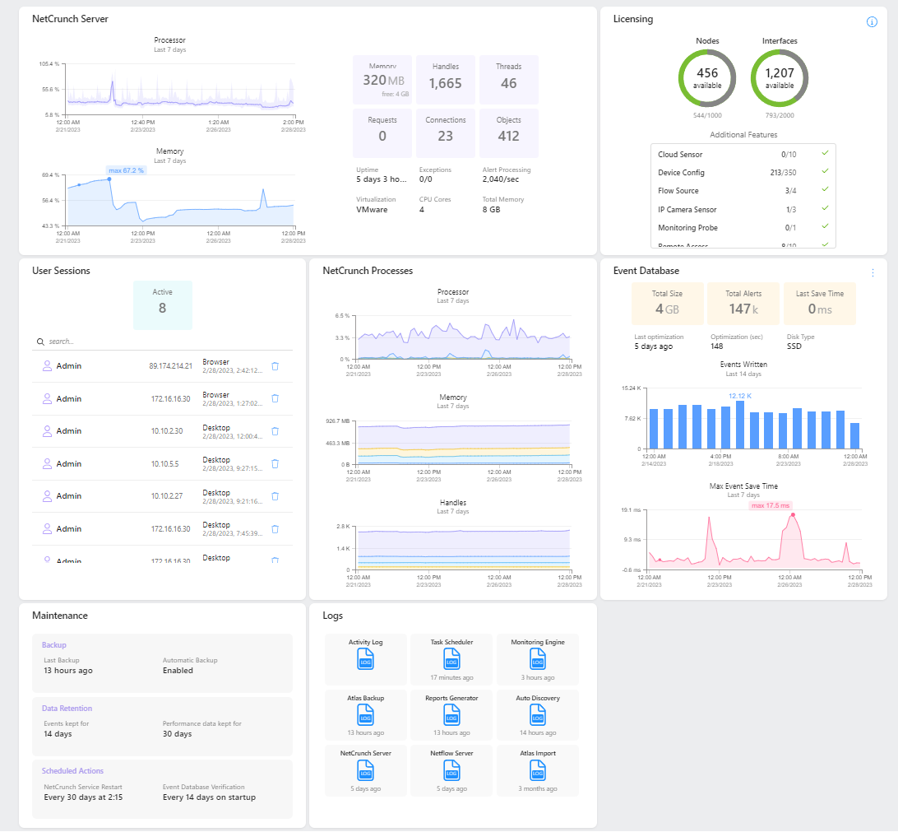Click the Handles 1,665 tile
Viewport: 898px width, 832px height.
(446, 80)
